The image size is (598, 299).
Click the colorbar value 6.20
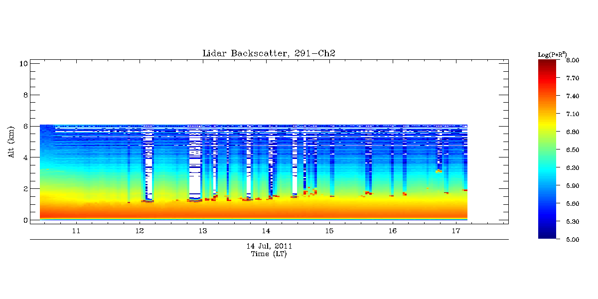[x=573, y=168]
